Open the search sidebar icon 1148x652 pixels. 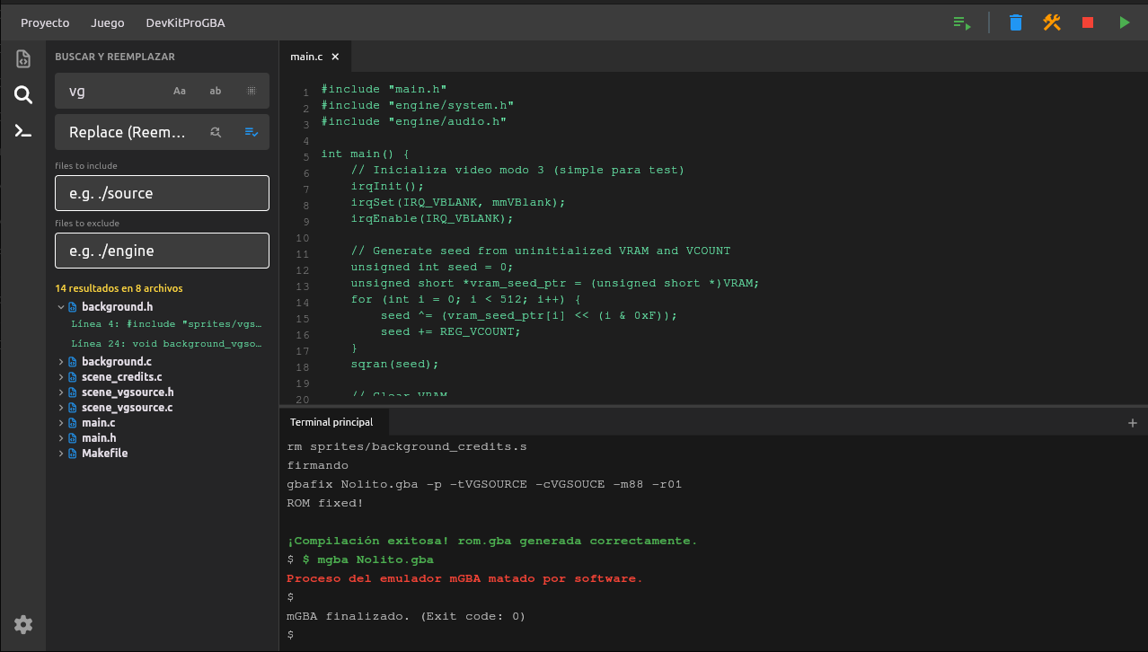coord(23,95)
